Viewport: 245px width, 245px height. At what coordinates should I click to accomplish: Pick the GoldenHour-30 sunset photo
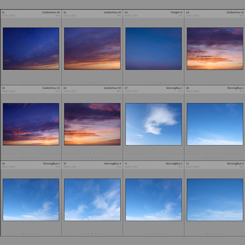pos(92,124)
